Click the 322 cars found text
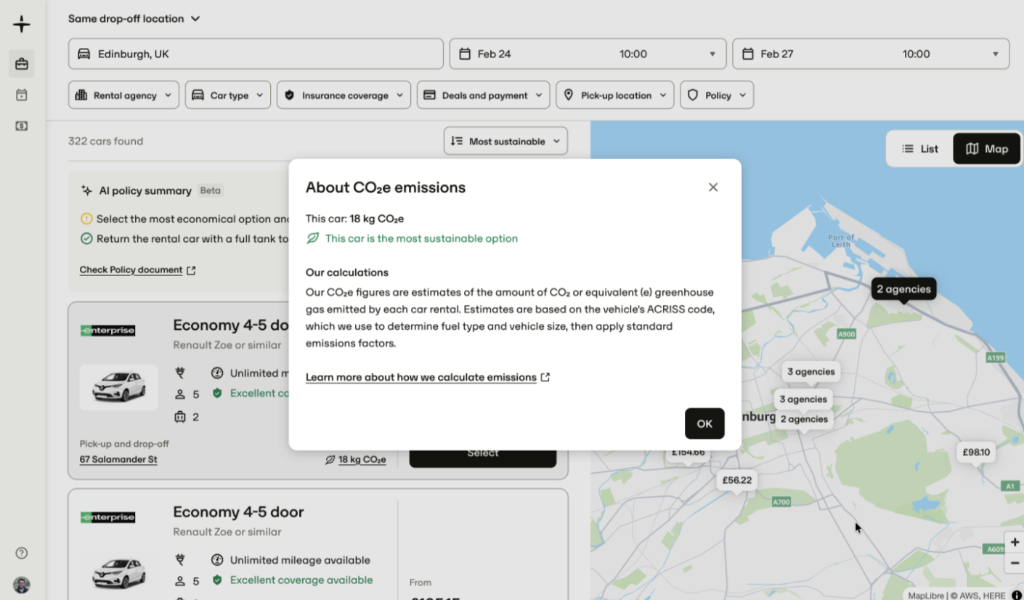Image resolution: width=1024 pixels, height=600 pixels. click(x=105, y=142)
